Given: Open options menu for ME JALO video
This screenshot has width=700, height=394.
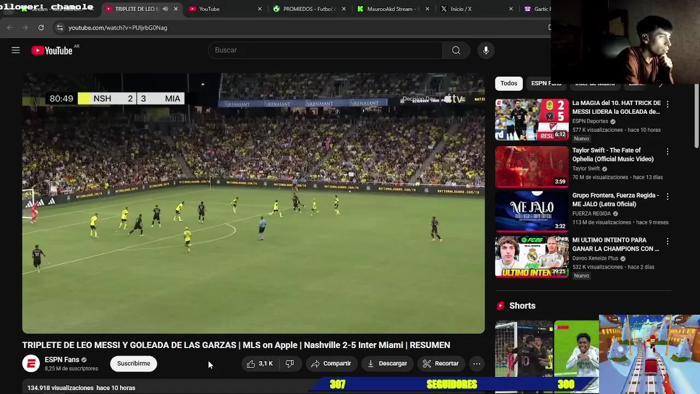Looking at the screenshot, I should (x=667, y=196).
